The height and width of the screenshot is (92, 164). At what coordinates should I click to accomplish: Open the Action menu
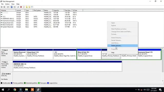tap(7, 4)
